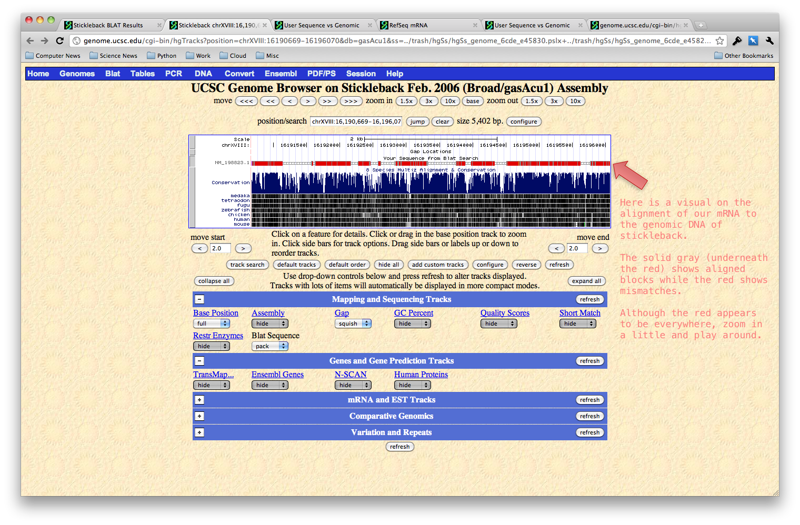Viewport: 800px width, 525px height.
Task: Open Tables in blue navigation bar
Action: tap(143, 74)
